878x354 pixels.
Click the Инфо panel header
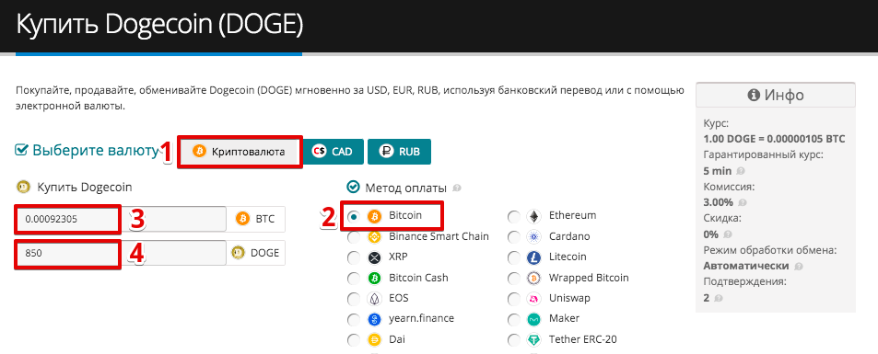776,95
